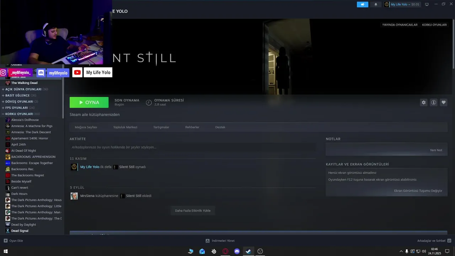Open OBS Studio from the taskbar
Screen dimensions: 455x256
coord(260,251)
